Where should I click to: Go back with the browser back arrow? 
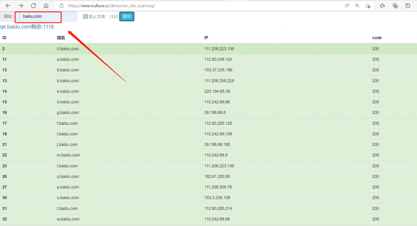pyautogui.click(x=8, y=6)
